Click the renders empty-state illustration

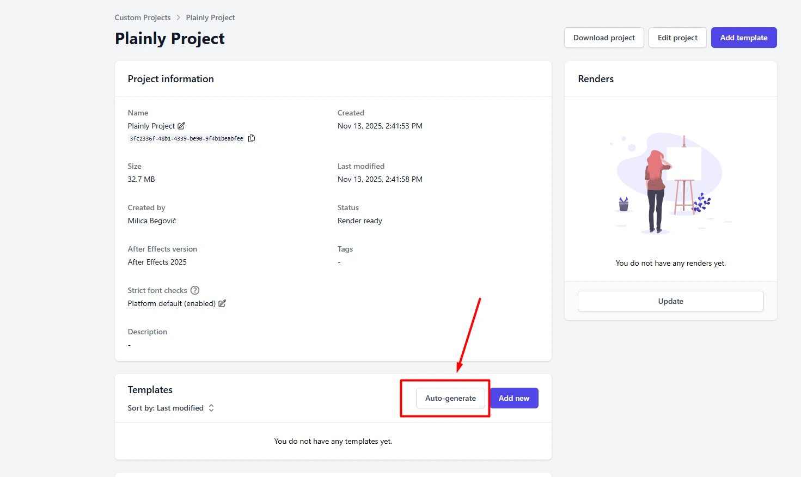tap(670, 184)
